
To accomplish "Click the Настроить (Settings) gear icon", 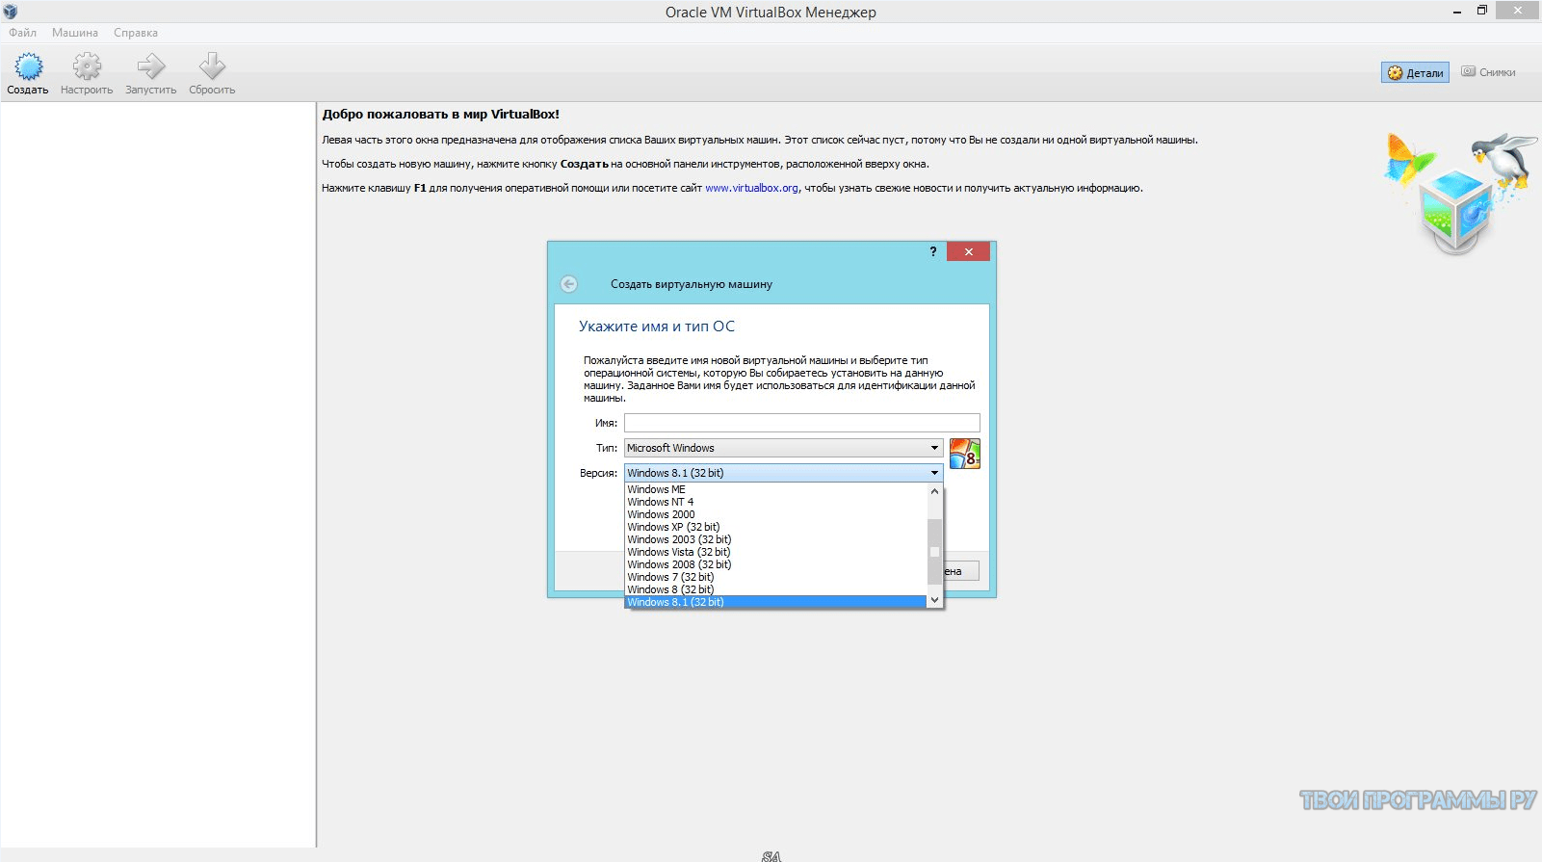I will click(x=87, y=67).
